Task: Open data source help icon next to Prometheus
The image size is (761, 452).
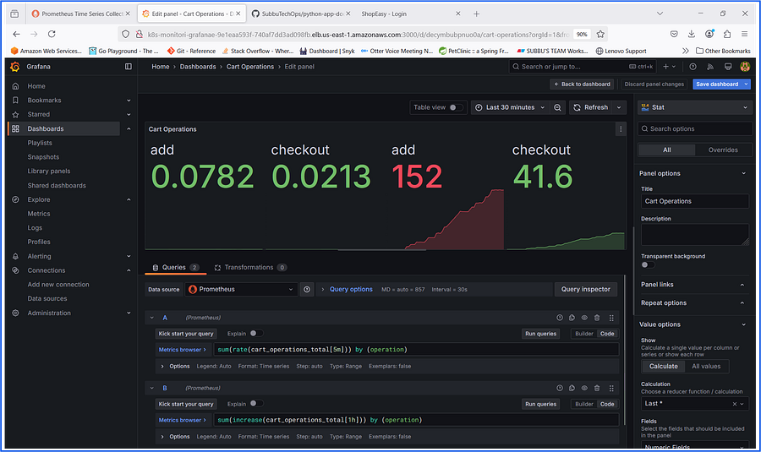Action: point(307,290)
